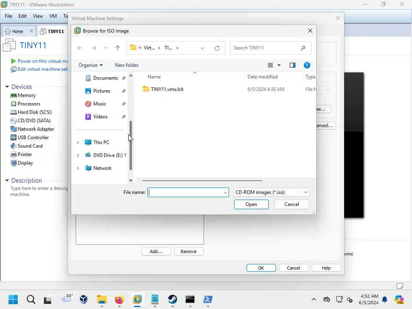
Task: Click Remove in Virtual Machine Settings
Action: tap(188, 251)
